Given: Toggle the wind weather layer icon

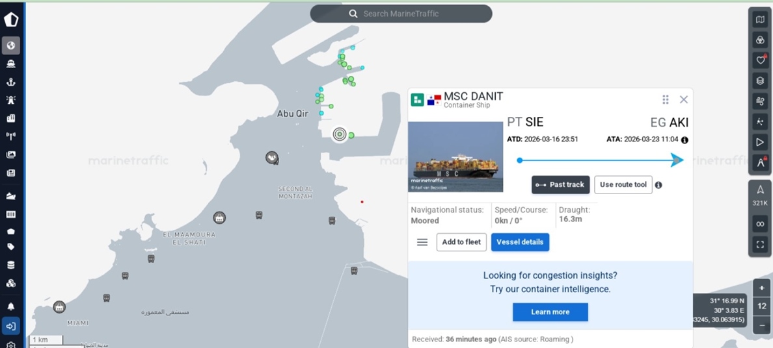Looking at the screenshot, I should pyautogui.click(x=760, y=101).
